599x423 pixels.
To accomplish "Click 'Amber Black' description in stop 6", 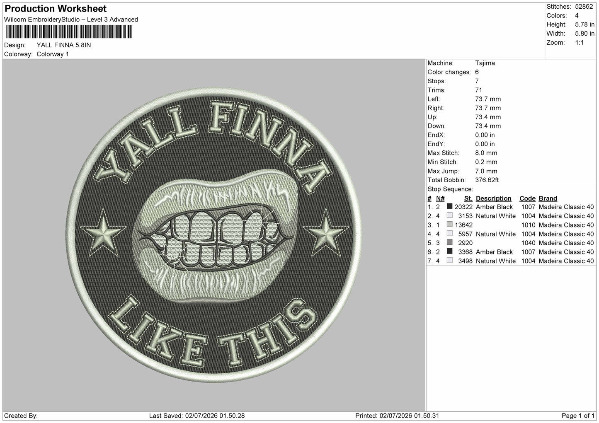I will (495, 252).
